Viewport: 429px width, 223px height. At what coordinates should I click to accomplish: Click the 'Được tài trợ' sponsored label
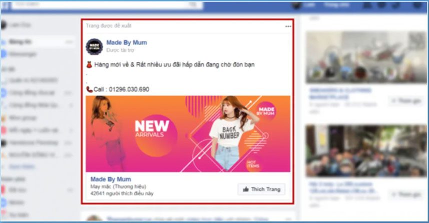tap(120, 50)
